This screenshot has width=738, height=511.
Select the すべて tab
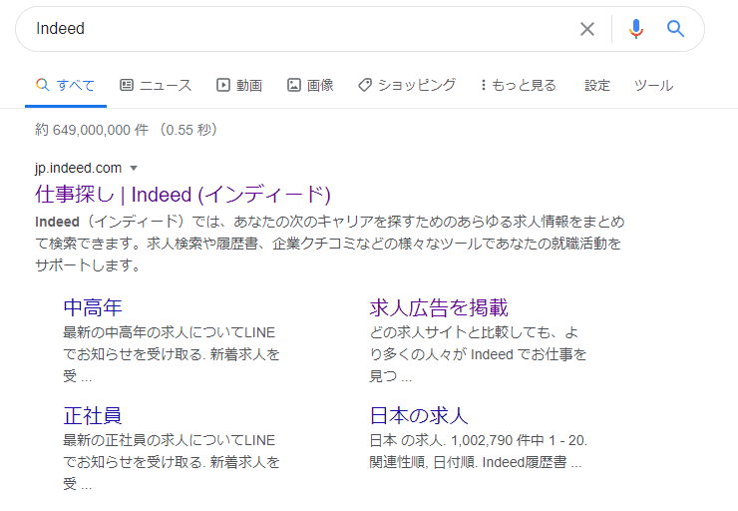click(66, 85)
